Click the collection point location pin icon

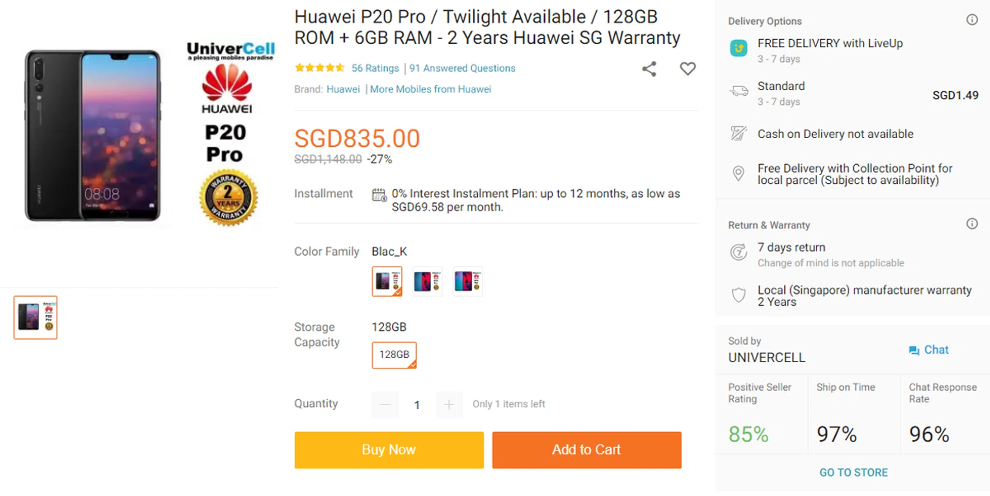point(738,174)
